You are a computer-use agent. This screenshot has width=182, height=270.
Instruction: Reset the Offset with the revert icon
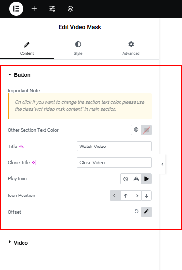136,212
